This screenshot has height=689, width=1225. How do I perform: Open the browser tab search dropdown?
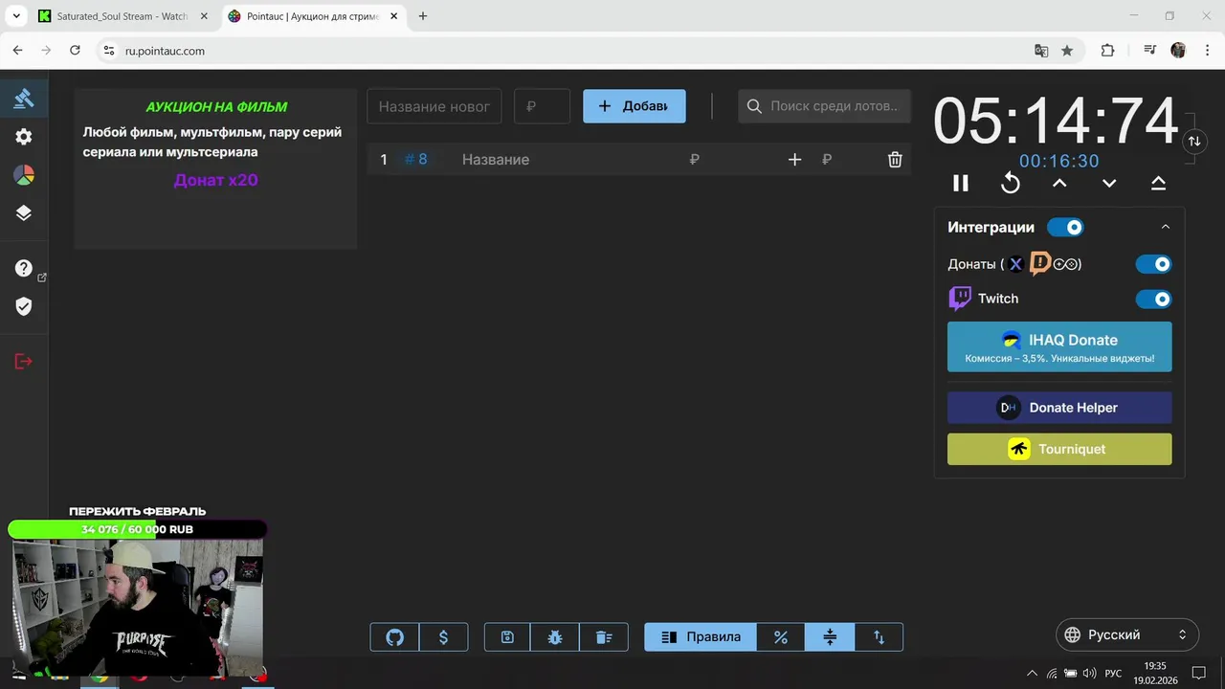[x=16, y=16]
